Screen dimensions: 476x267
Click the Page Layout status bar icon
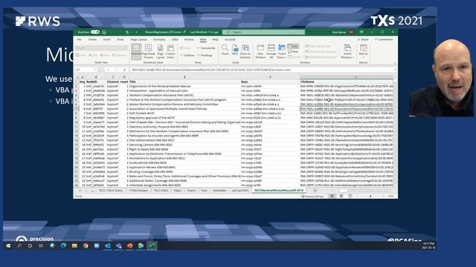(341, 196)
